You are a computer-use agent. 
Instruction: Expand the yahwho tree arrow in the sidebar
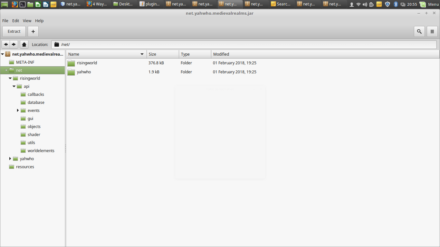point(10,159)
